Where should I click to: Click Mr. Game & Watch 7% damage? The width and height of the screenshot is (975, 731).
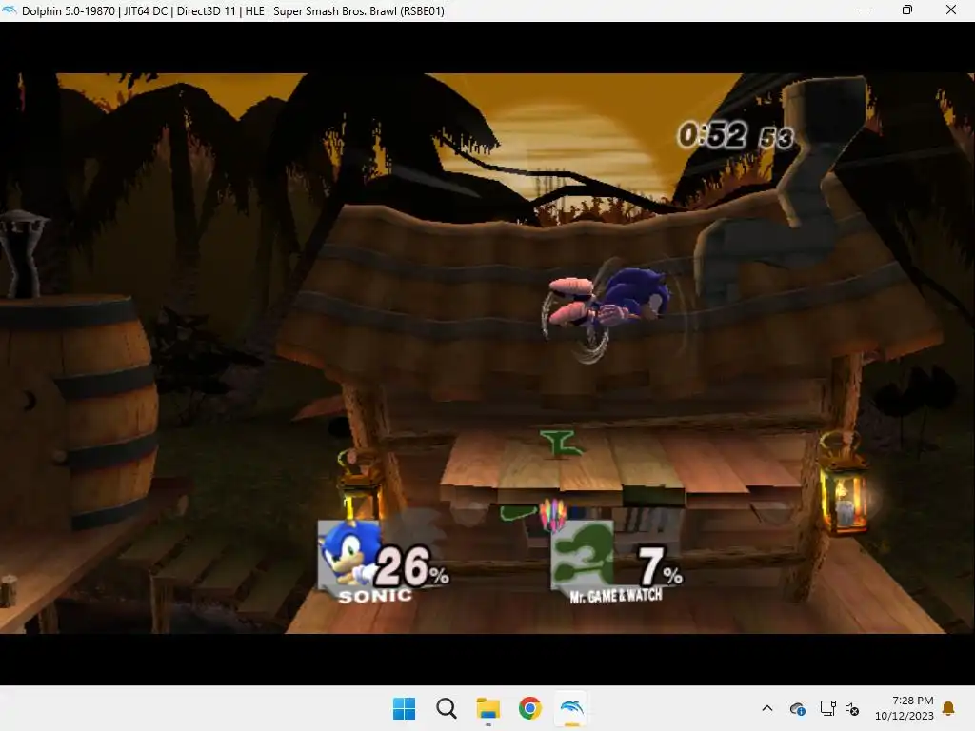pos(661,567)
